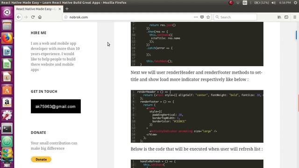Open Ubuntu Software from the dock
This screenshot has height=168, width=299.
pos(7,90)
